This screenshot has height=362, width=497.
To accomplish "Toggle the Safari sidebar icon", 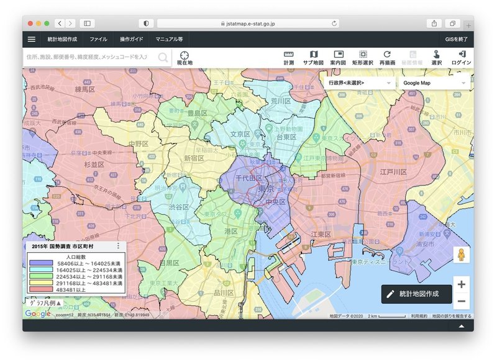I will (x=87, y=24).
